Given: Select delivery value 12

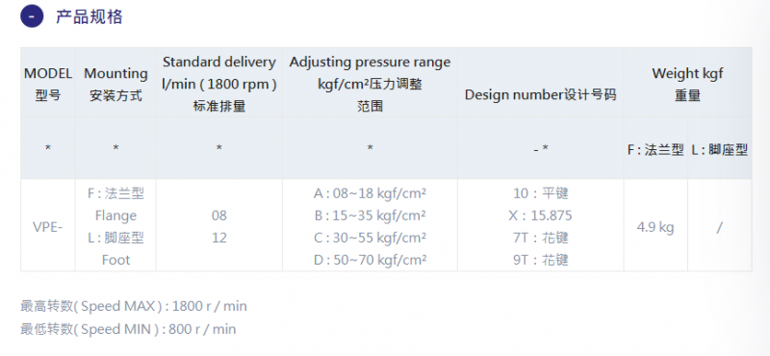Looking at the screenshot, I should tap(219, 239).
